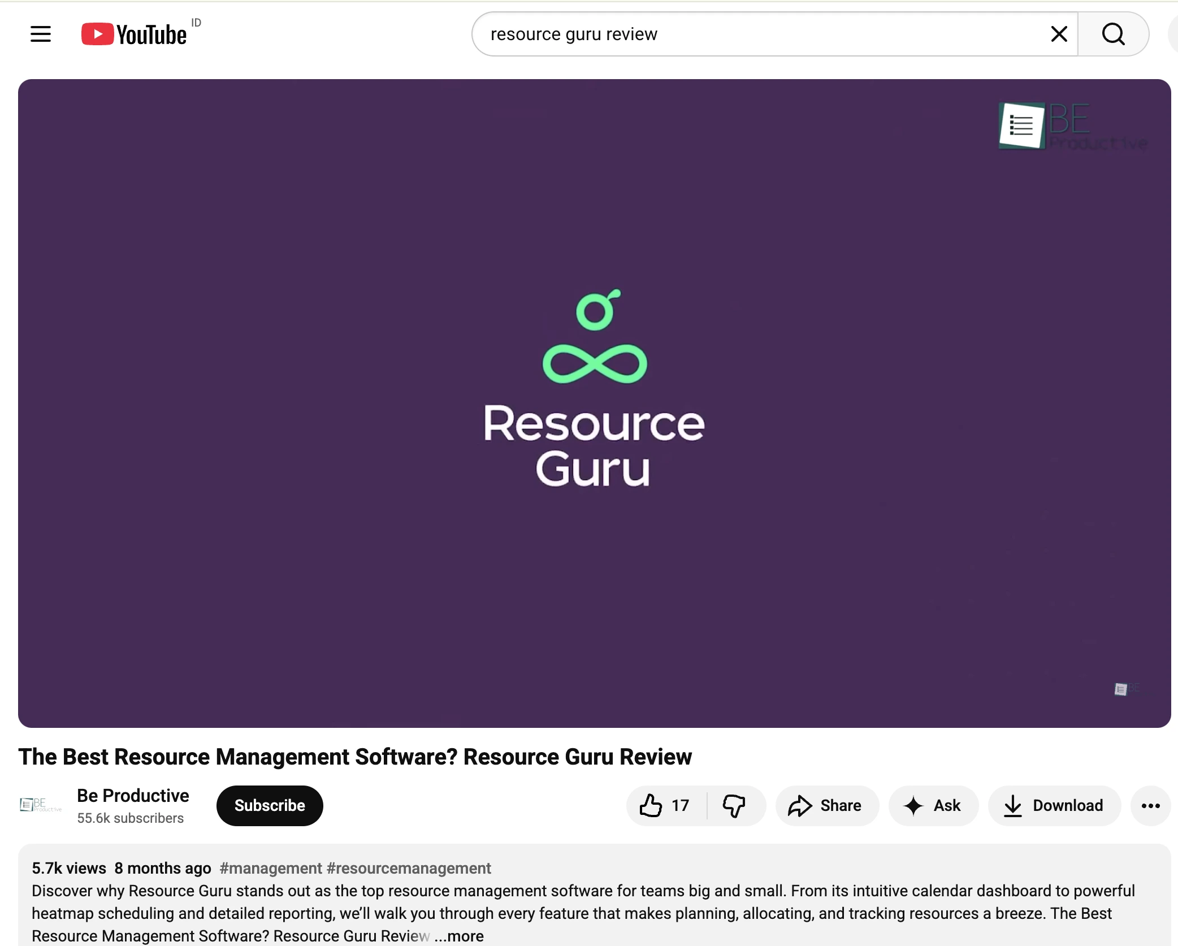Download the video
The width and height of the screenshot is (1178, 946).
click(1054, 805)
